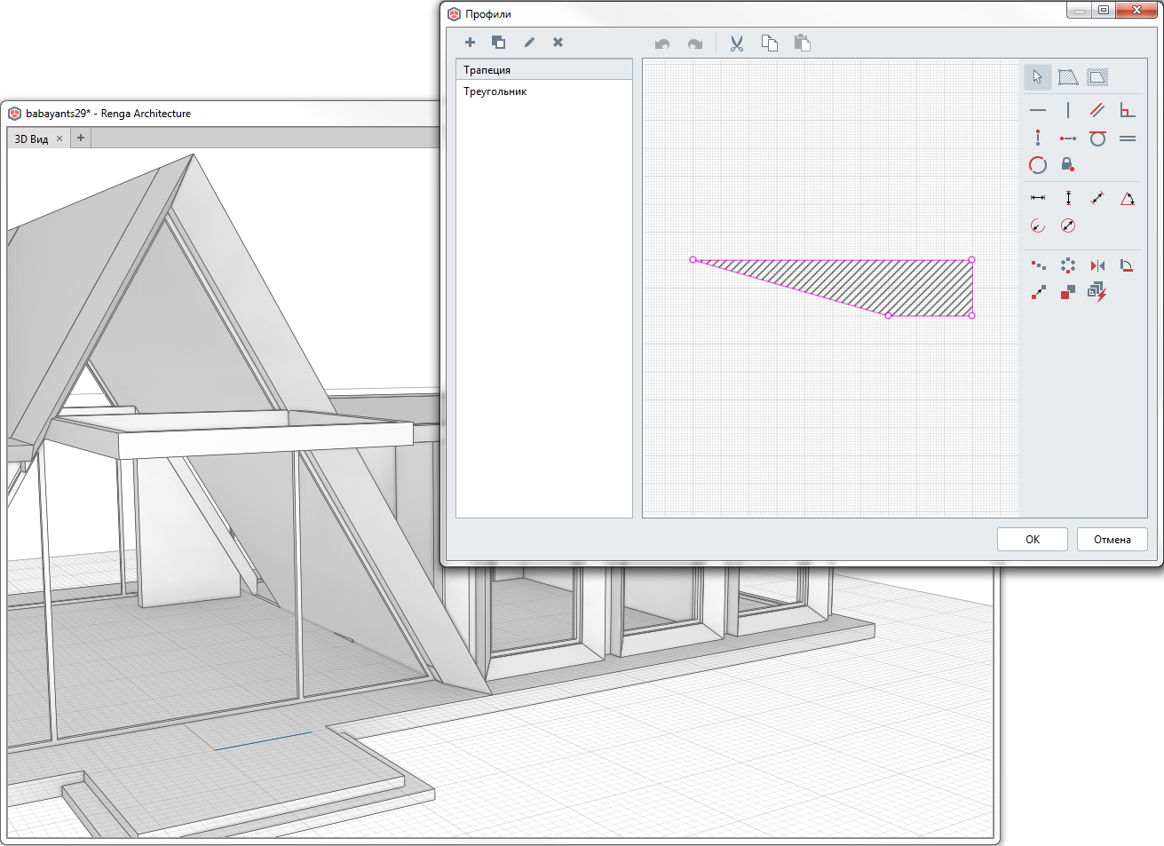Apply the perpendicular constraint tool
The image size is (1164, 846).
click(1128, 110)
